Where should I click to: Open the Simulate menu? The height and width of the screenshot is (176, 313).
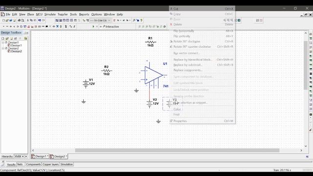(50, 14)
